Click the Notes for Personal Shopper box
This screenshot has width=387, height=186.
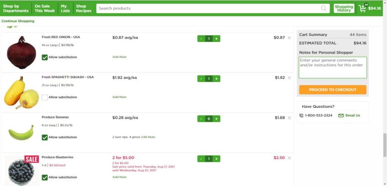point(333,68)
